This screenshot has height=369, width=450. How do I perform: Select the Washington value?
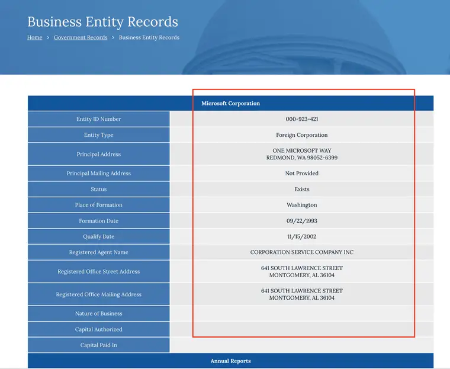[302, 205]
